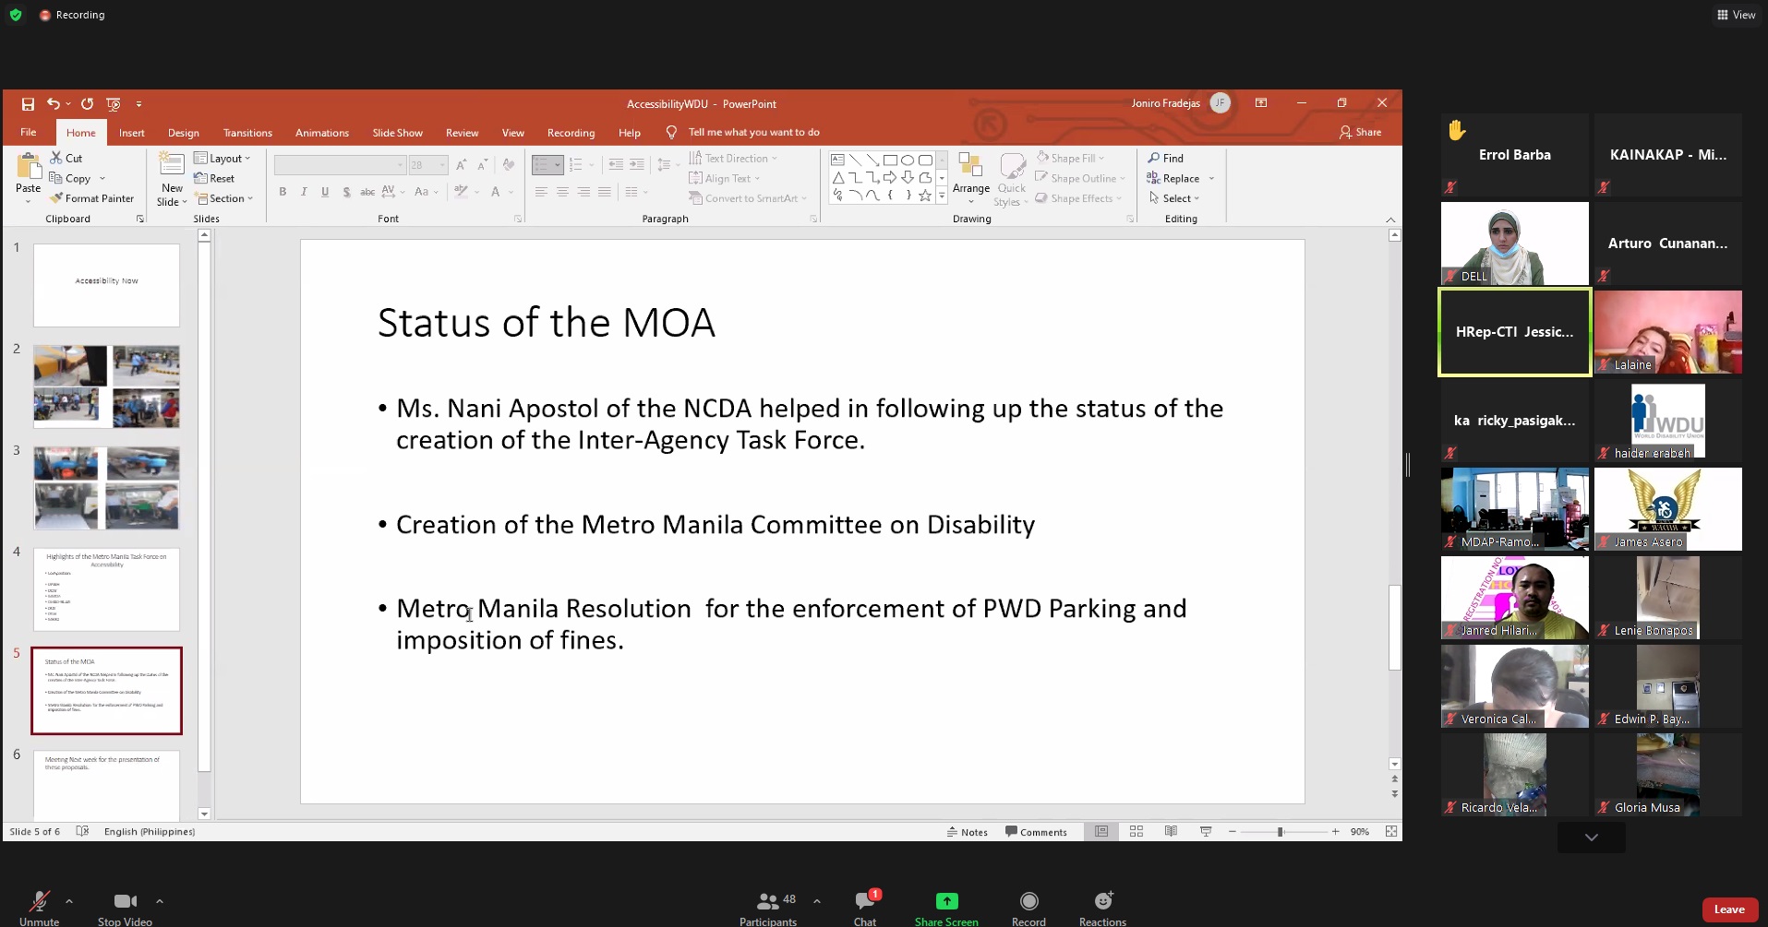Click the zoom slider handle

click(x=1281, y=832)
